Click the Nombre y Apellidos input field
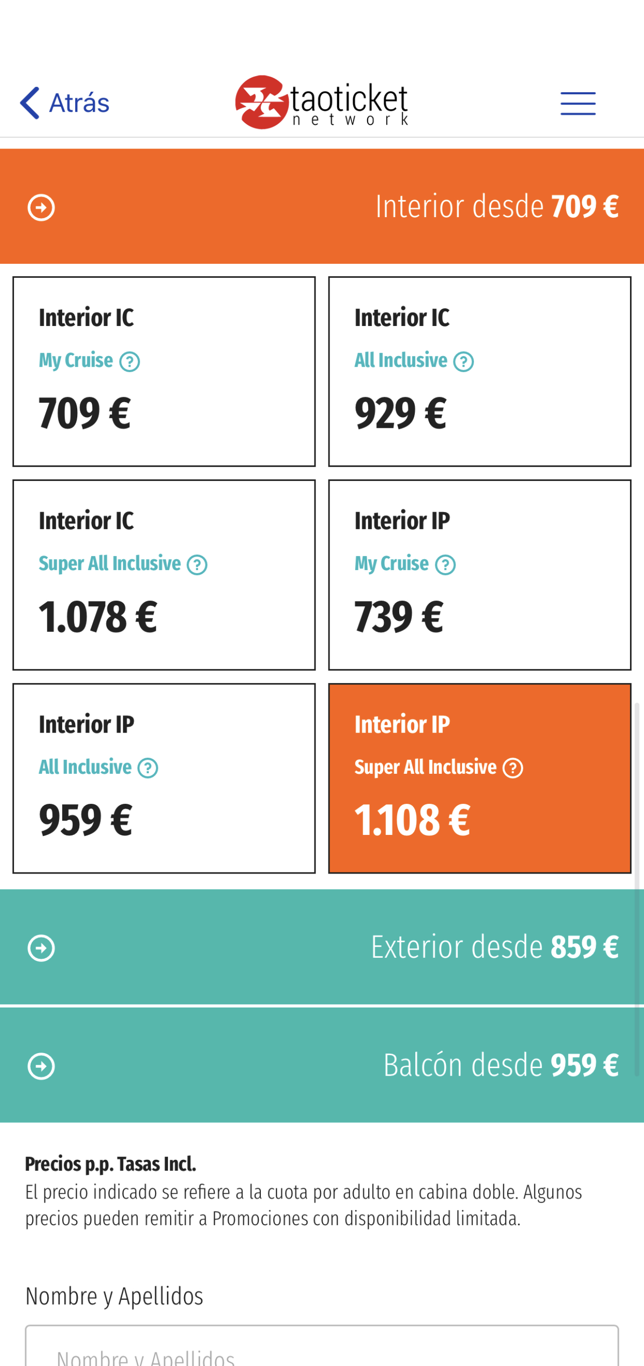The height and width of the screenshot is (1366, 644). pos(322,1346)
